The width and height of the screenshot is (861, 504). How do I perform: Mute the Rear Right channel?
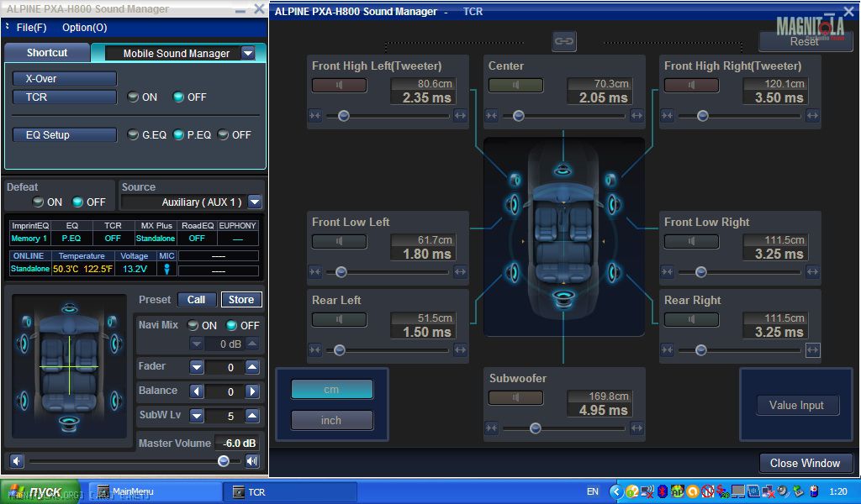tap(691, 319)
